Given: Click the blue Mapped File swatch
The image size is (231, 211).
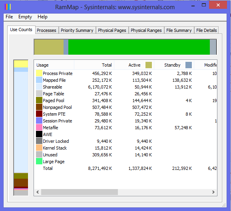Looking at the screenshot, I should pyautogui.click(x=39, y=80).
